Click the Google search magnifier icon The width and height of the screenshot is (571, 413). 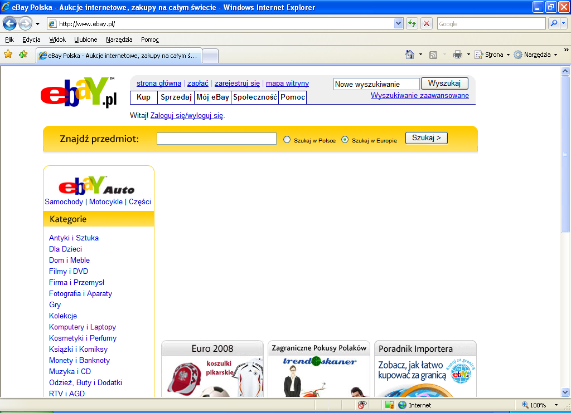[554, 23]
